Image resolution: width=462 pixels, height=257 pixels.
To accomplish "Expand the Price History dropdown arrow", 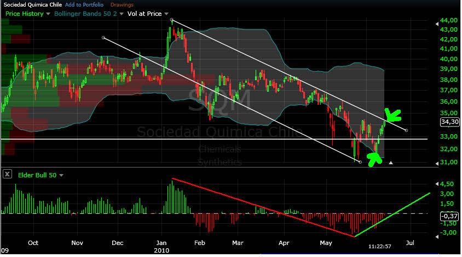I will coord(48,14).
